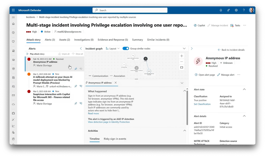Click Set Classification link
Viewport: 265px width, 157px height.
click(x=202, y=104)
